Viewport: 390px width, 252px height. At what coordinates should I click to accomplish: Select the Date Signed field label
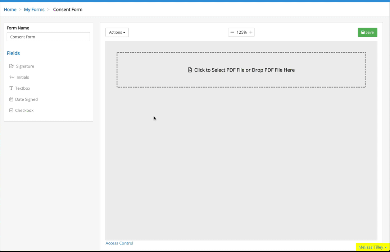point(26,99)
